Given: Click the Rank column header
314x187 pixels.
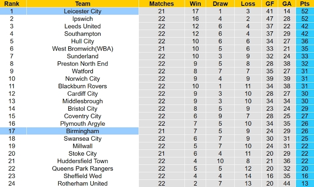Looking at the screenshot, I should coord(11,4).
